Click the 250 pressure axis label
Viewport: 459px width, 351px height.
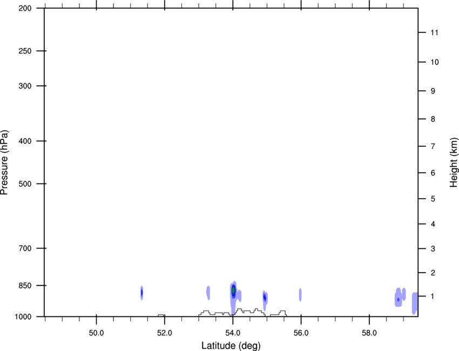[25, 51]
